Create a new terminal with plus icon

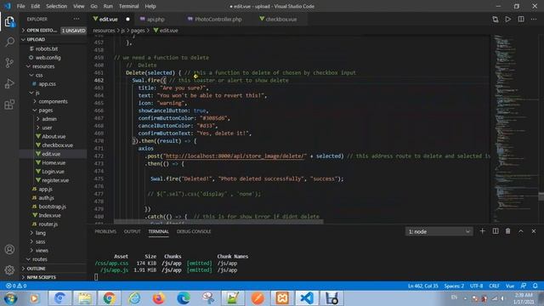482,231
